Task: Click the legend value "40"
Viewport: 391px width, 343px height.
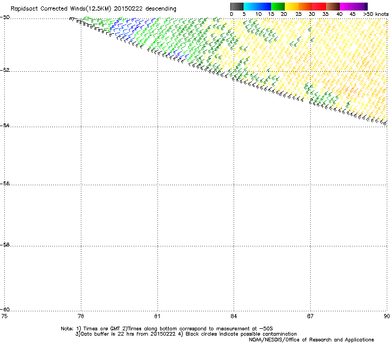Action: [339, 14]
